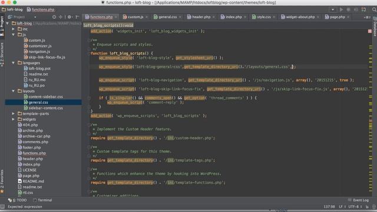Close the custom.js editor tab
The width and height of the screenshot is (377, 212).
pos(147,17)
